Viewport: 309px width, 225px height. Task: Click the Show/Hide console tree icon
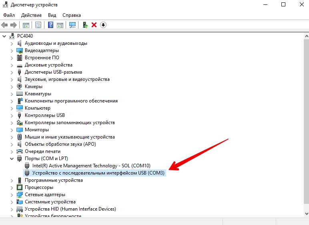[26, 25]
